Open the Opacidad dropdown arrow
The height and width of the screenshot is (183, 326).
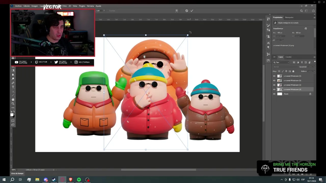(x=314, y=67)
